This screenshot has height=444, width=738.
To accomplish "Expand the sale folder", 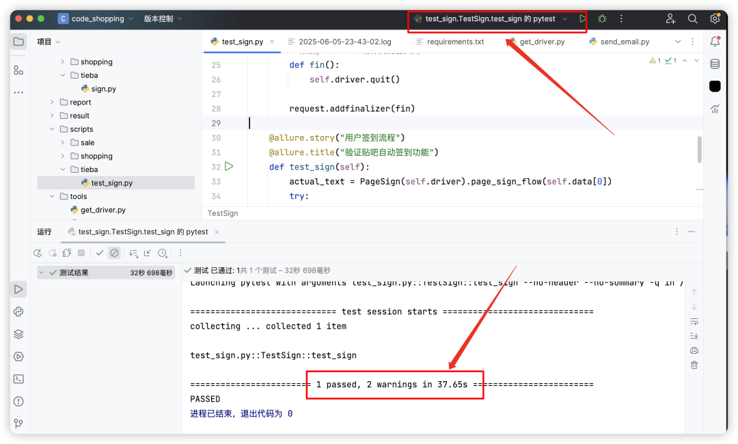I will click(x=63, y=143).
